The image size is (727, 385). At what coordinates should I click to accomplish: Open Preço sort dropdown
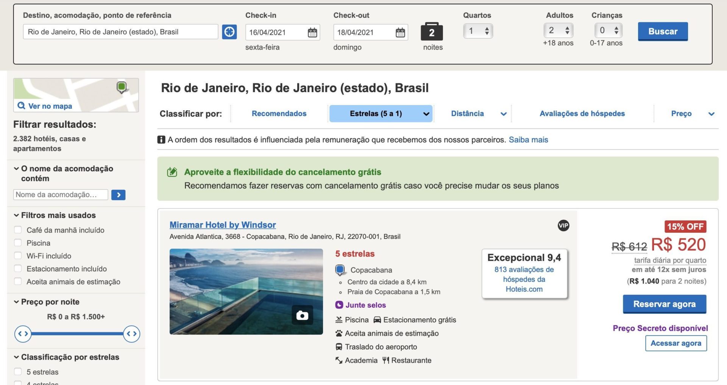[x=693, y=114]
